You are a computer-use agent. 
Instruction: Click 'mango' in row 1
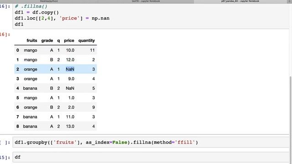(31, 60)
